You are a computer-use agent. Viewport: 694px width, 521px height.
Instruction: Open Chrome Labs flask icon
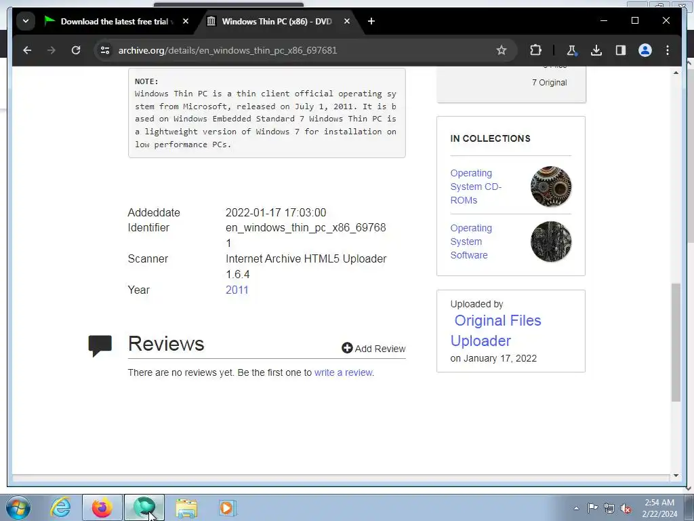click(x=571, y=50)
